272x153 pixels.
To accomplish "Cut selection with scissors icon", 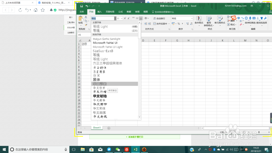I will tap(86, 17).
